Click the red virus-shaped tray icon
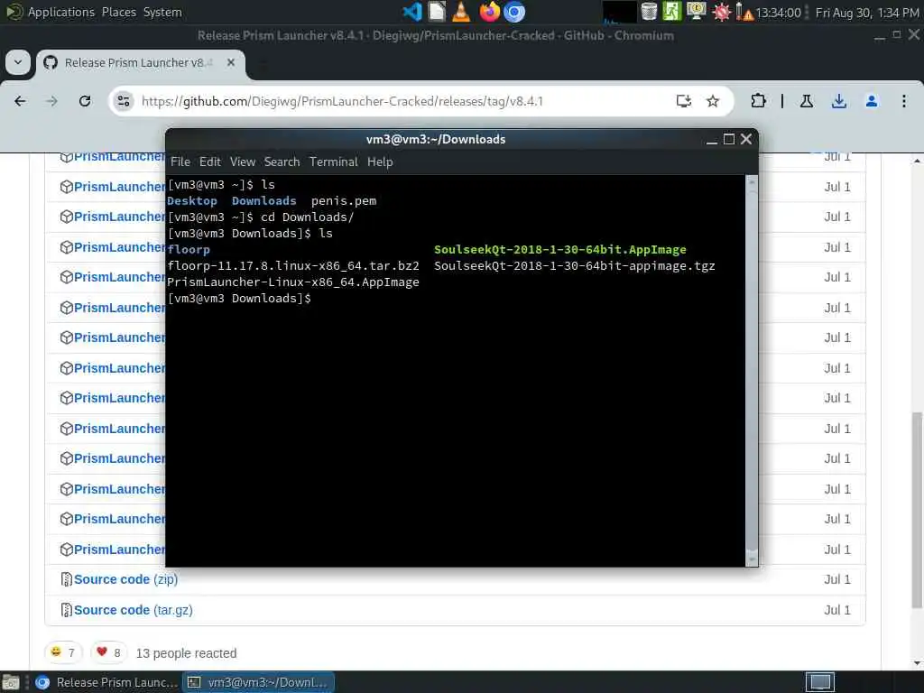Image resolution: width=924 pixels, height=693 pixels. [721, 12]
